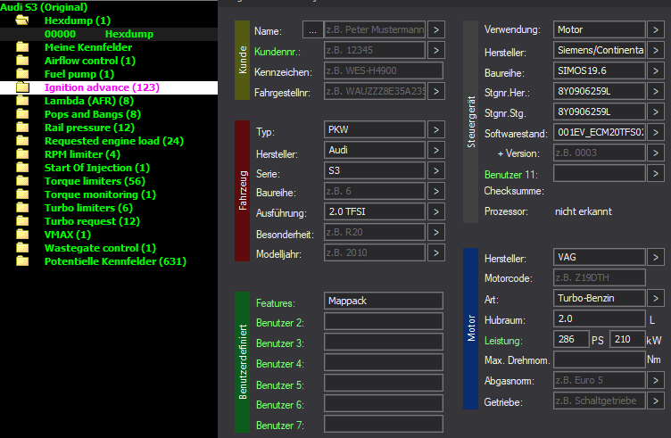Open the arrow next to Kundennr. field
671x438 pixels.
pos(435,50)
